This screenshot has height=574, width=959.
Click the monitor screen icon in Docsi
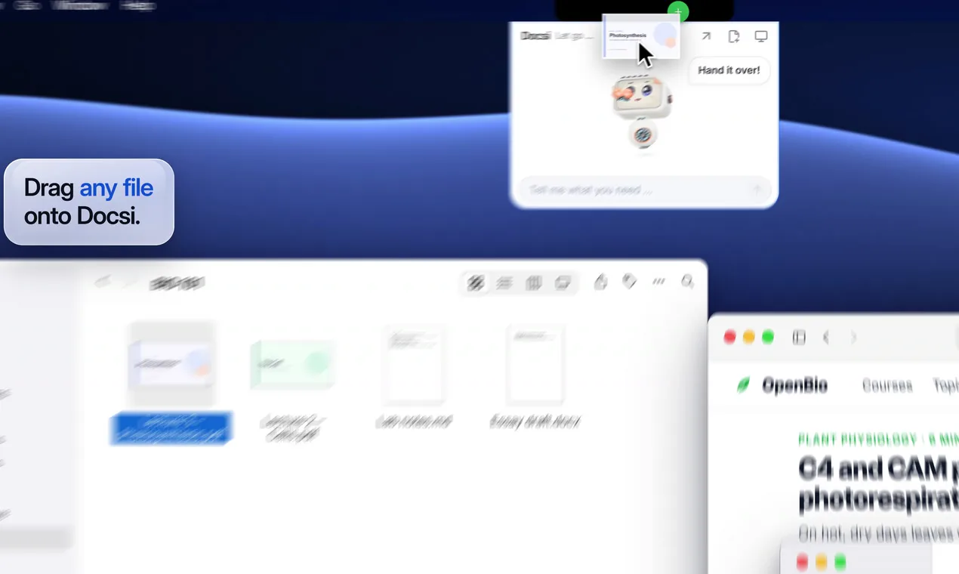pos(761,36)
